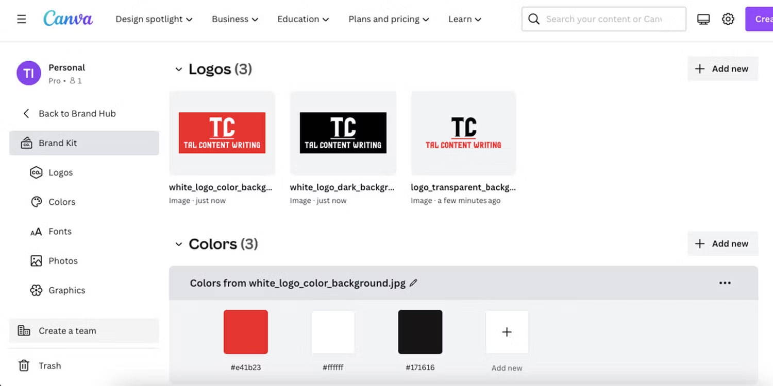The image size is (773, 386).
Task: Click the '#e41b23' hex label
Action: pos(246,367)
